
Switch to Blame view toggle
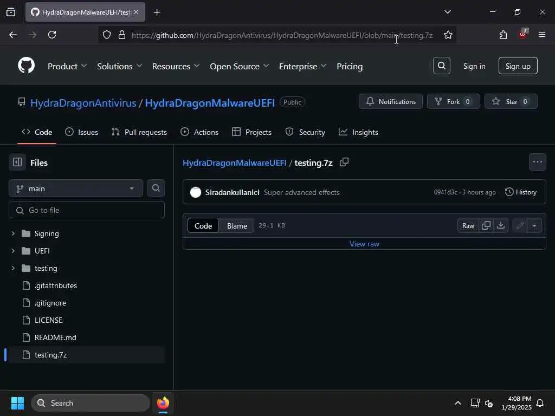(237, 226)
